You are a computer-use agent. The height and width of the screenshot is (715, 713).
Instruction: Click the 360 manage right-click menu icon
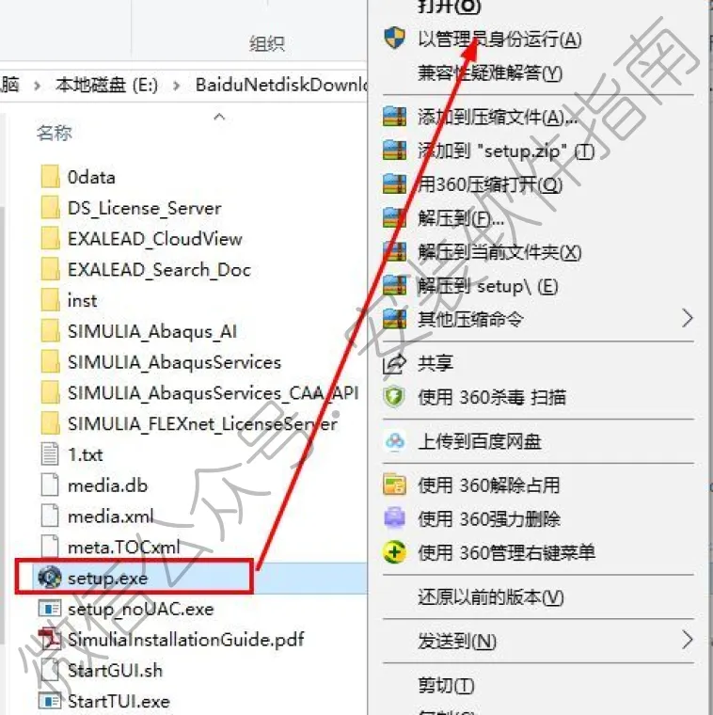click(x=394, y=552)
